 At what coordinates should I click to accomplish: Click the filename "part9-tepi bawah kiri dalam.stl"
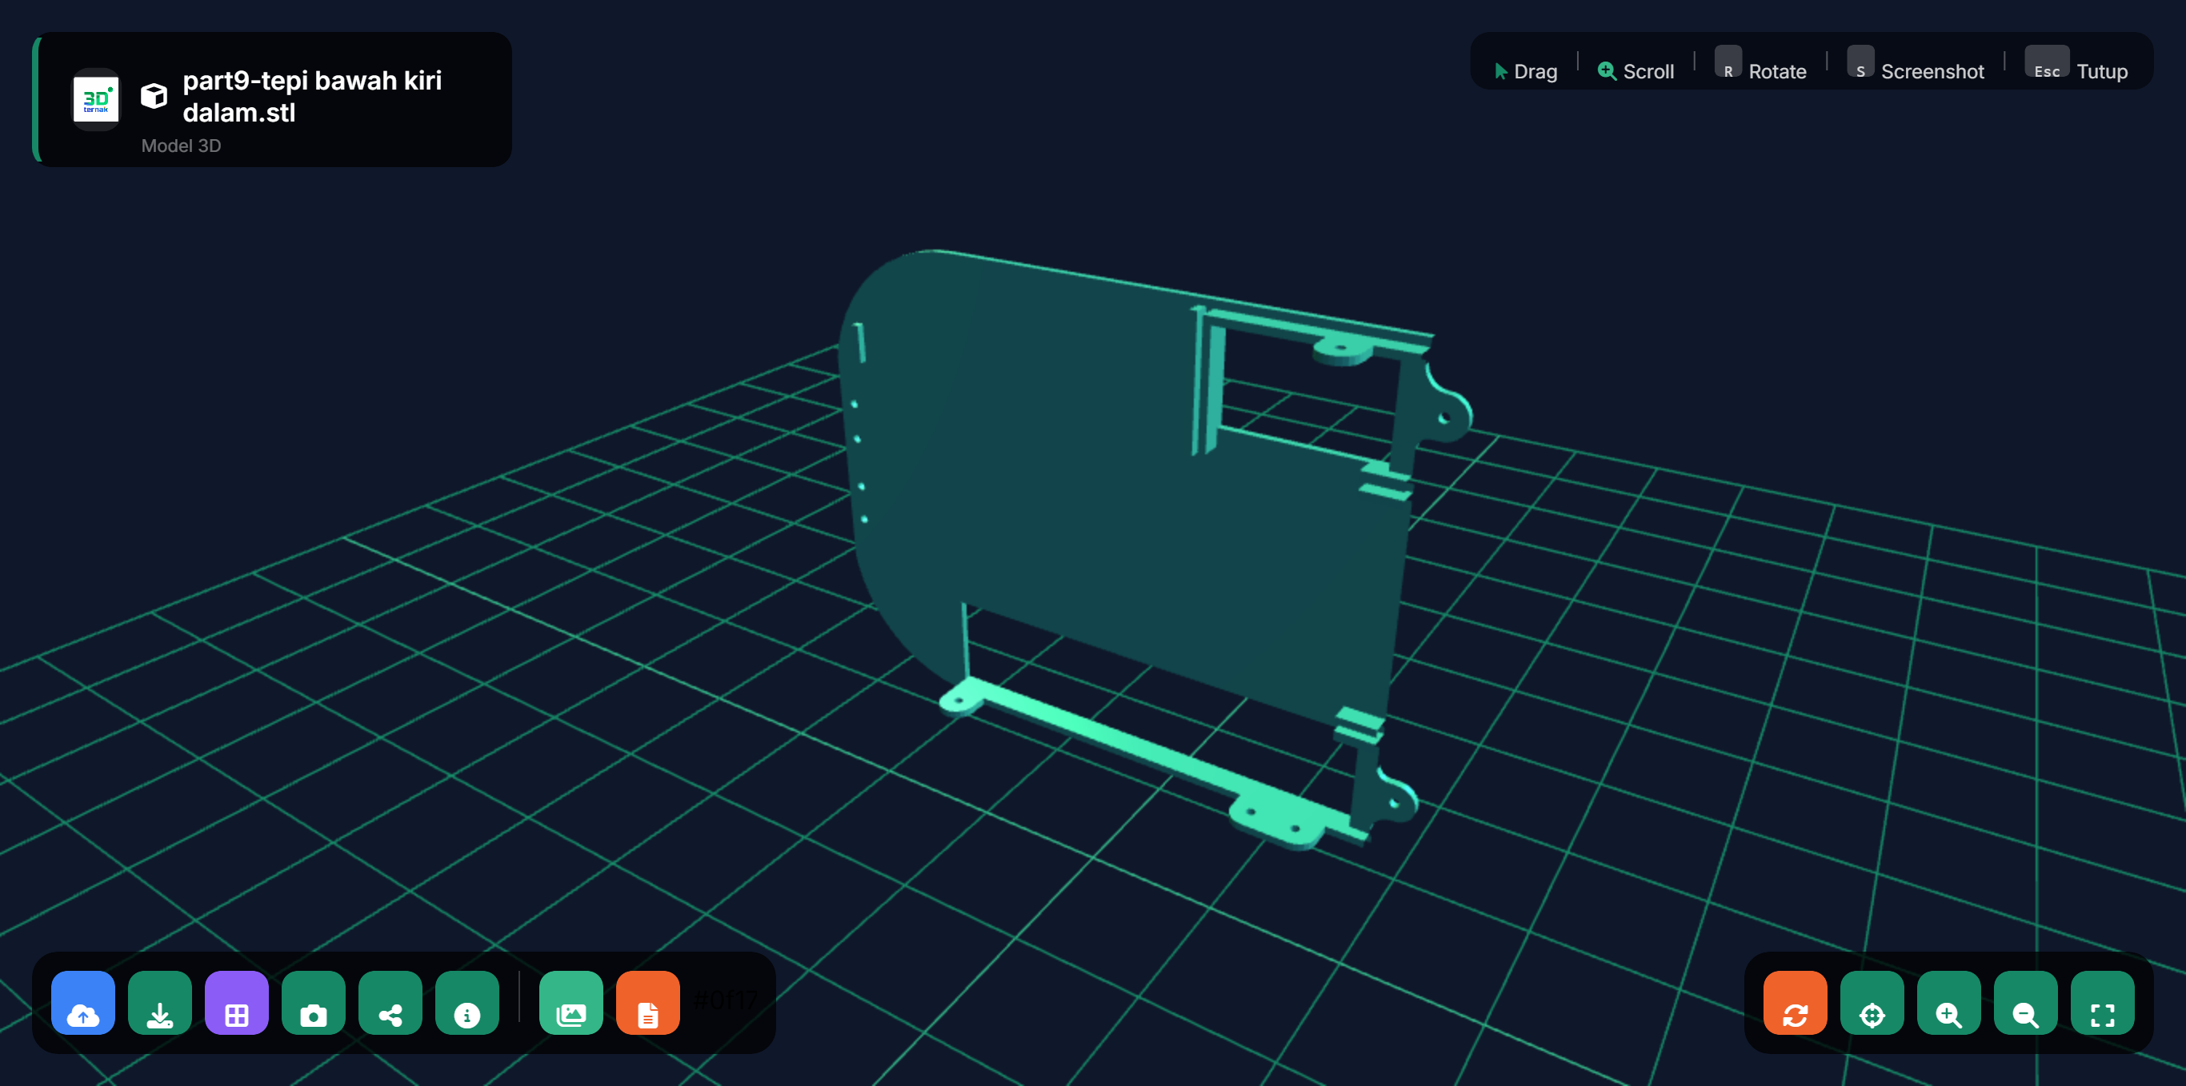click(x=312, y=96)
